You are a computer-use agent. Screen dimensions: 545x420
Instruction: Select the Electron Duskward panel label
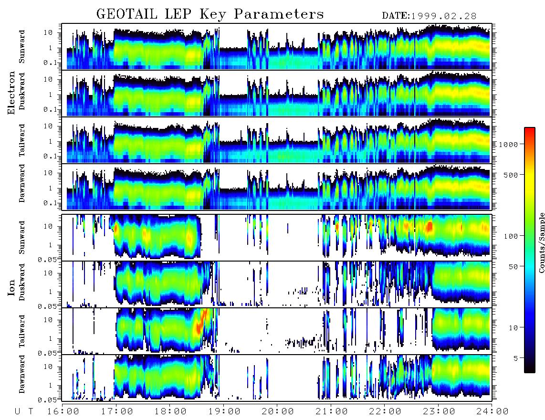[22, 91]
